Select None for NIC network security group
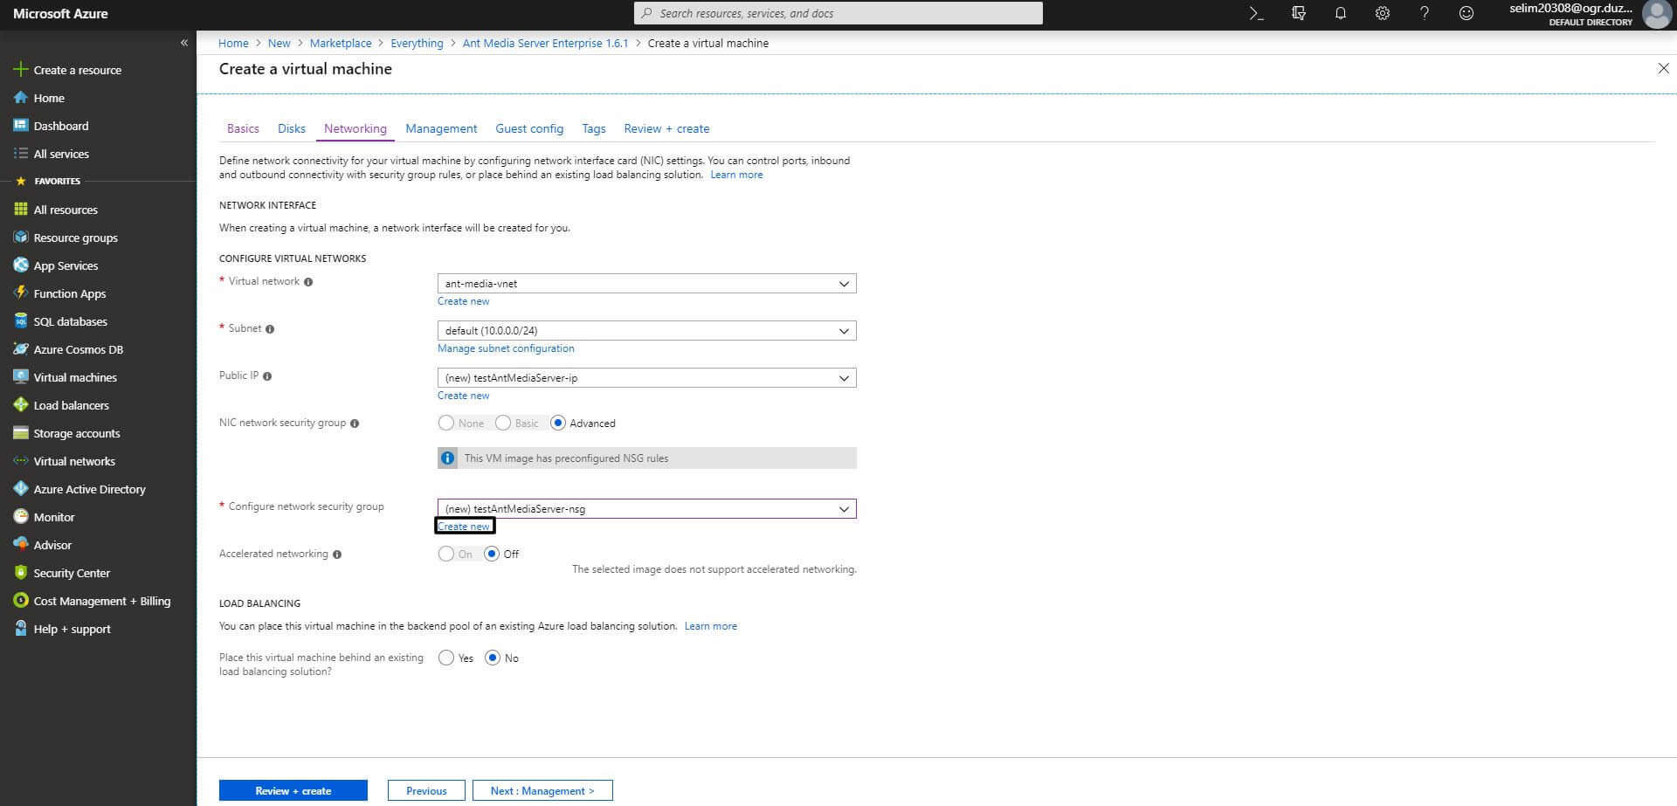 446,423
